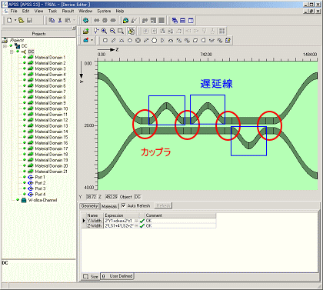Toggle the grid display icon
Image resolution: width=323 pixels, height=290 pixels.
[222, 31]
